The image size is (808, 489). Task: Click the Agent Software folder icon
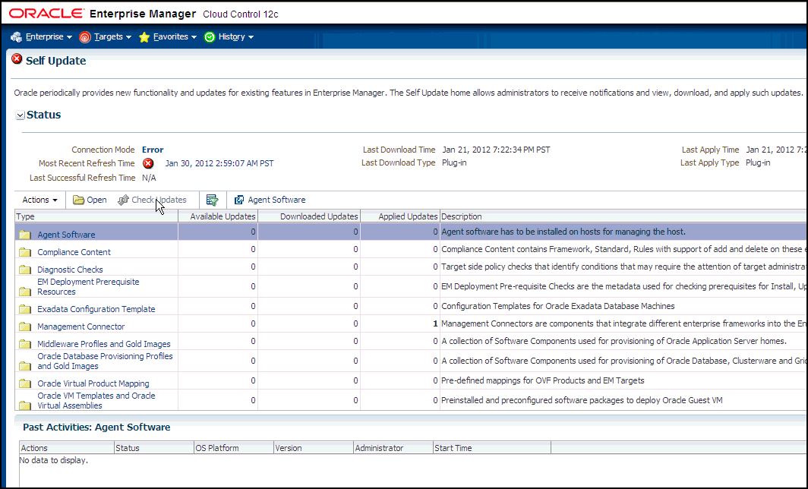(25, 235)
